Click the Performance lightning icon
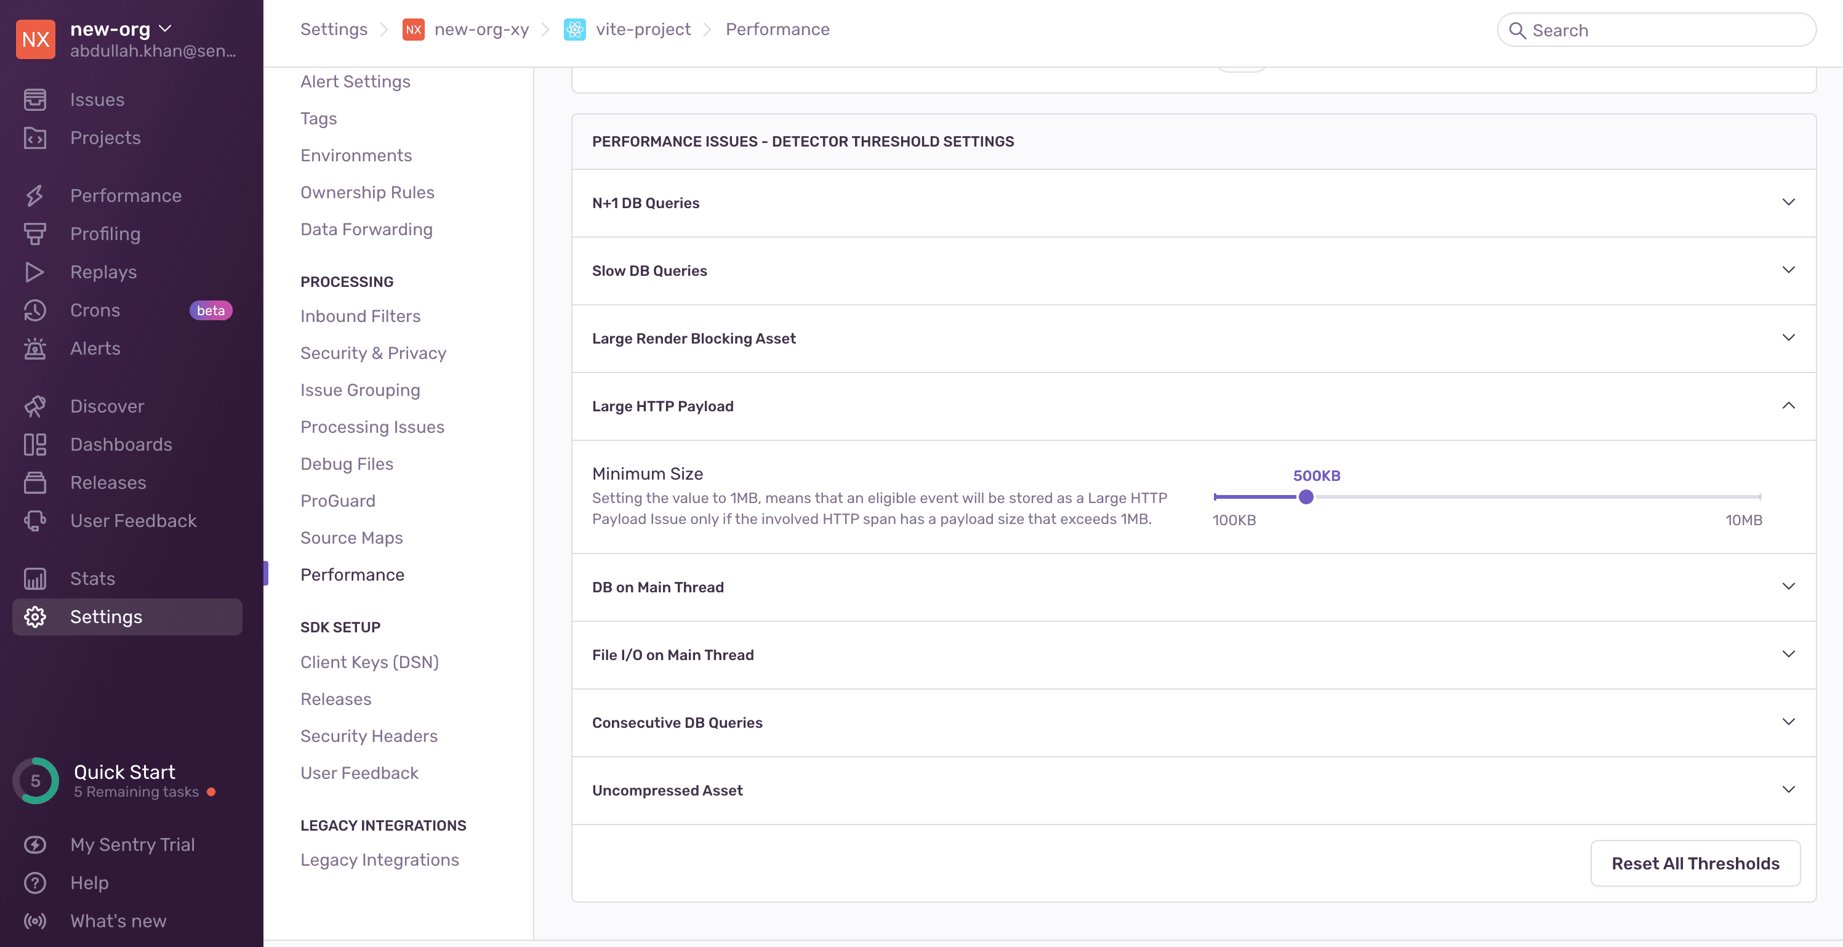The image size is (1843, 947). (x=35, y=195)
